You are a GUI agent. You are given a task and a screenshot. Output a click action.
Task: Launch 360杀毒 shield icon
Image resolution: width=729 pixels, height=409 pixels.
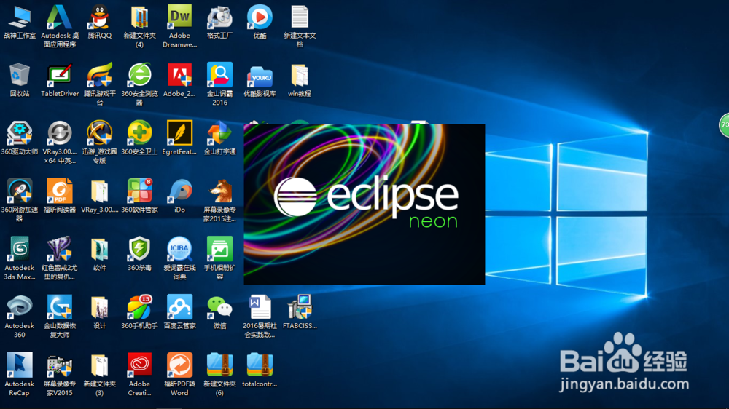[139, 250]
